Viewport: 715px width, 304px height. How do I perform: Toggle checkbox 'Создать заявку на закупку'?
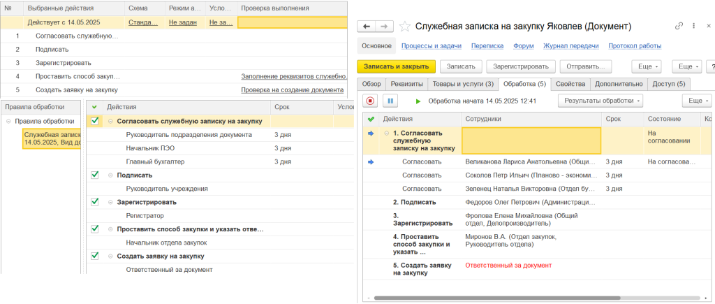click(x=95, y=256)
